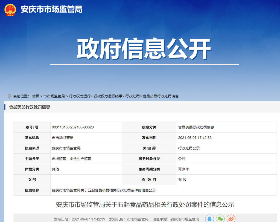Click 体裁分类 label cell

tap(32, 169)
